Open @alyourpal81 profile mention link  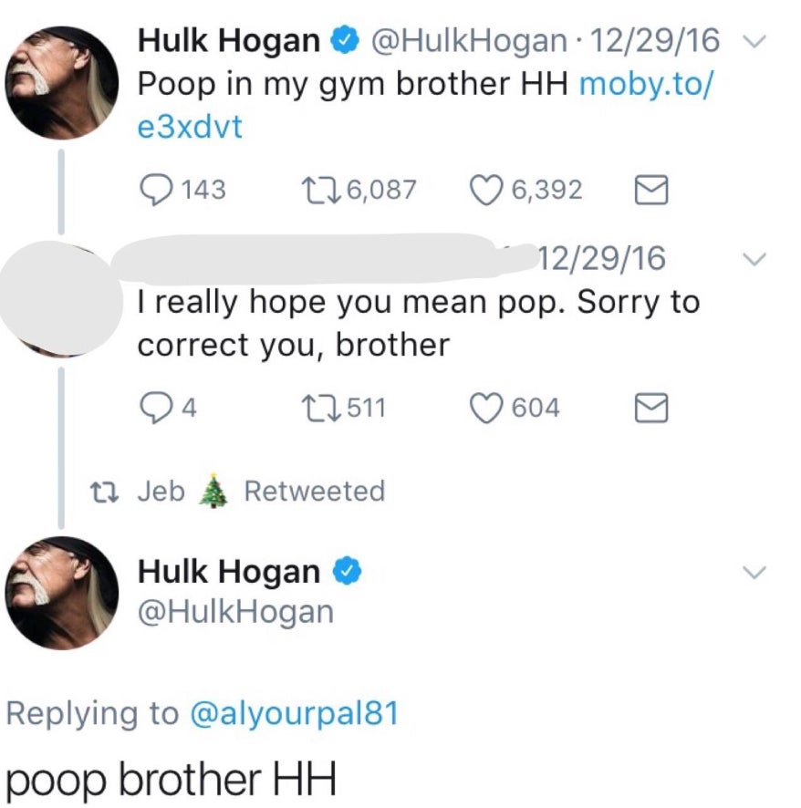[295, 713]
